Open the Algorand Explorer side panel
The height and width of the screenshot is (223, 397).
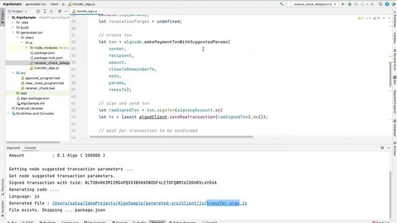pyautogui.click(x=395, y=102)
